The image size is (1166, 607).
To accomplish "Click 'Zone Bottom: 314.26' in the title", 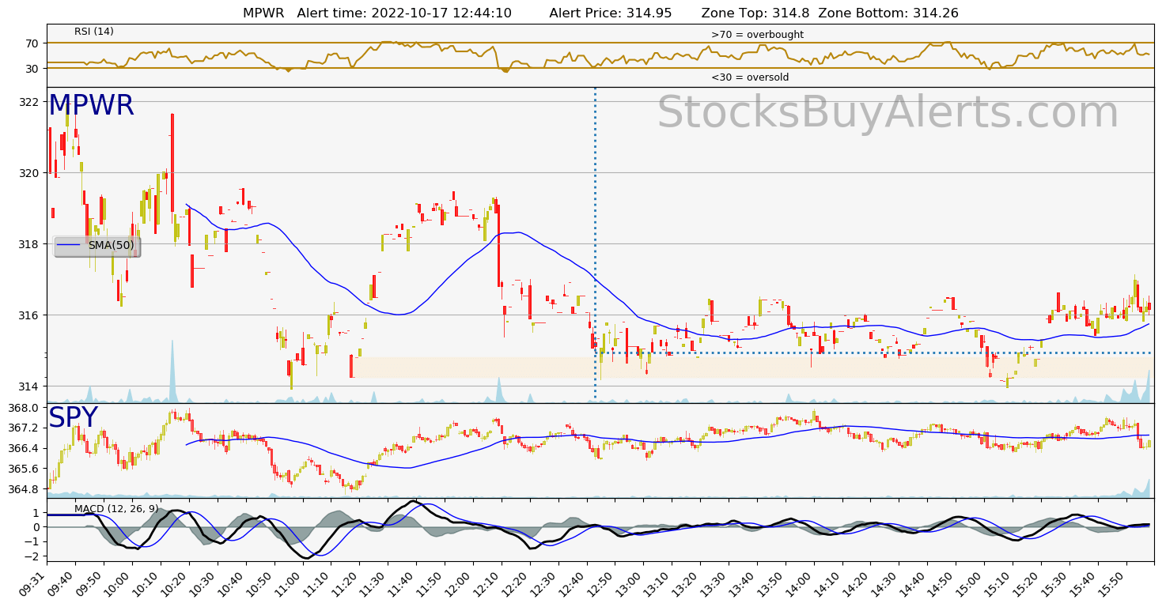I will [x=888, y=13].
